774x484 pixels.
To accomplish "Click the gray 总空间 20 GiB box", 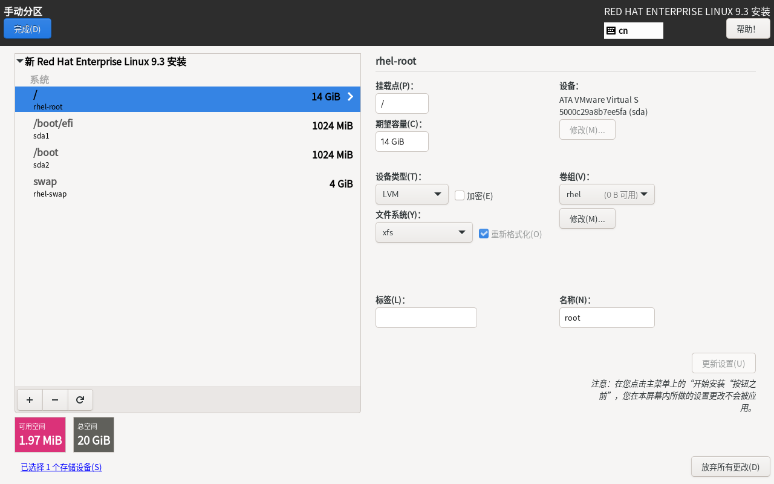I will click(94, 434).
